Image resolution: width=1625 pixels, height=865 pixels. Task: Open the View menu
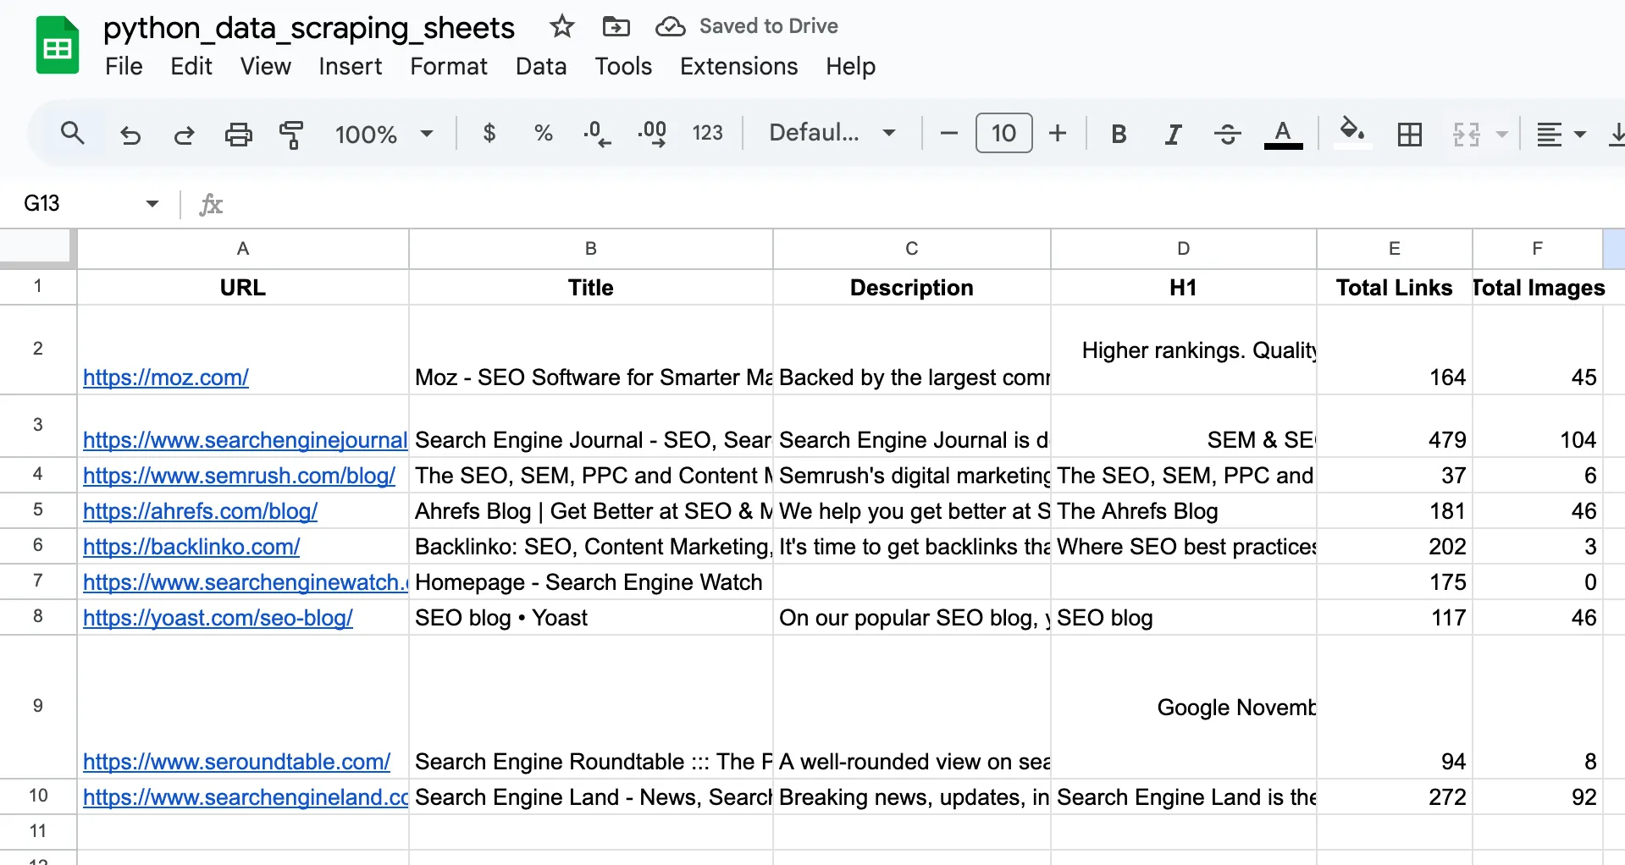coord(265,66)
